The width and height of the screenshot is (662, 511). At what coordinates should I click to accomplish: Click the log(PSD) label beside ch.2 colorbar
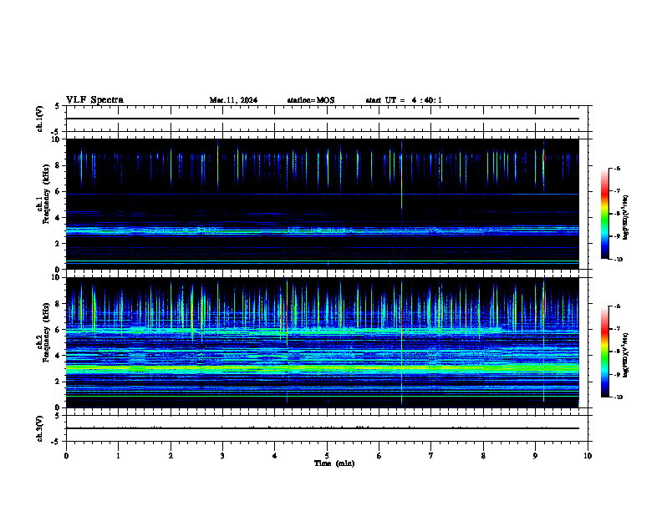pos(626,355)
